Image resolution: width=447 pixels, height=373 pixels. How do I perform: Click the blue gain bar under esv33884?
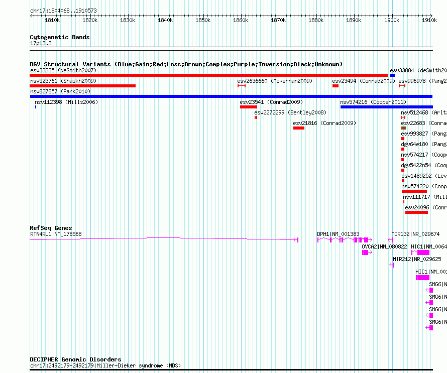click(x=393, y=75)
